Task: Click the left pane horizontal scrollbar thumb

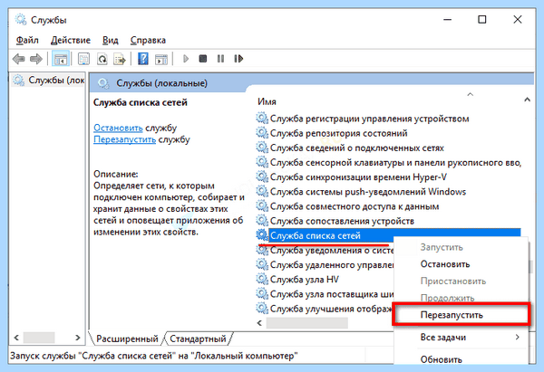Action: [39, 338]
